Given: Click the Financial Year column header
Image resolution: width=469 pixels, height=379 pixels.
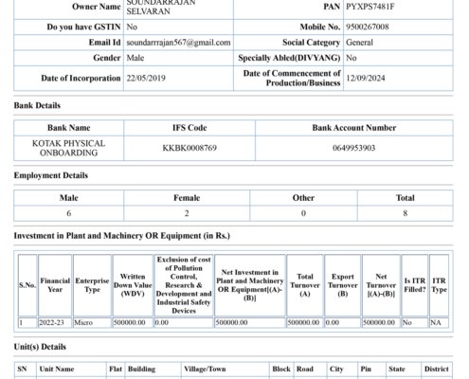Looking at the screenshot, I should click(x=55, y=285).
